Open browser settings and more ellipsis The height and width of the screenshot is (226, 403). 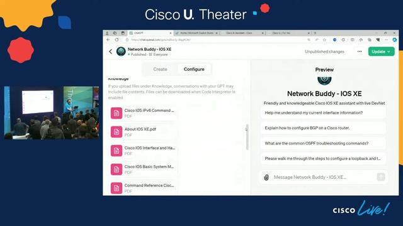click(386, 40)
